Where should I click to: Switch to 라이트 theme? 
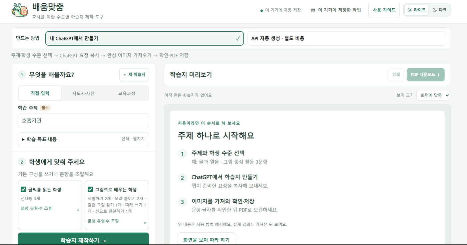[416, 10]
